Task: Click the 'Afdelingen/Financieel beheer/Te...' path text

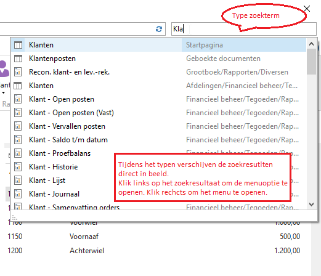Action: click(x=242, y=86)
